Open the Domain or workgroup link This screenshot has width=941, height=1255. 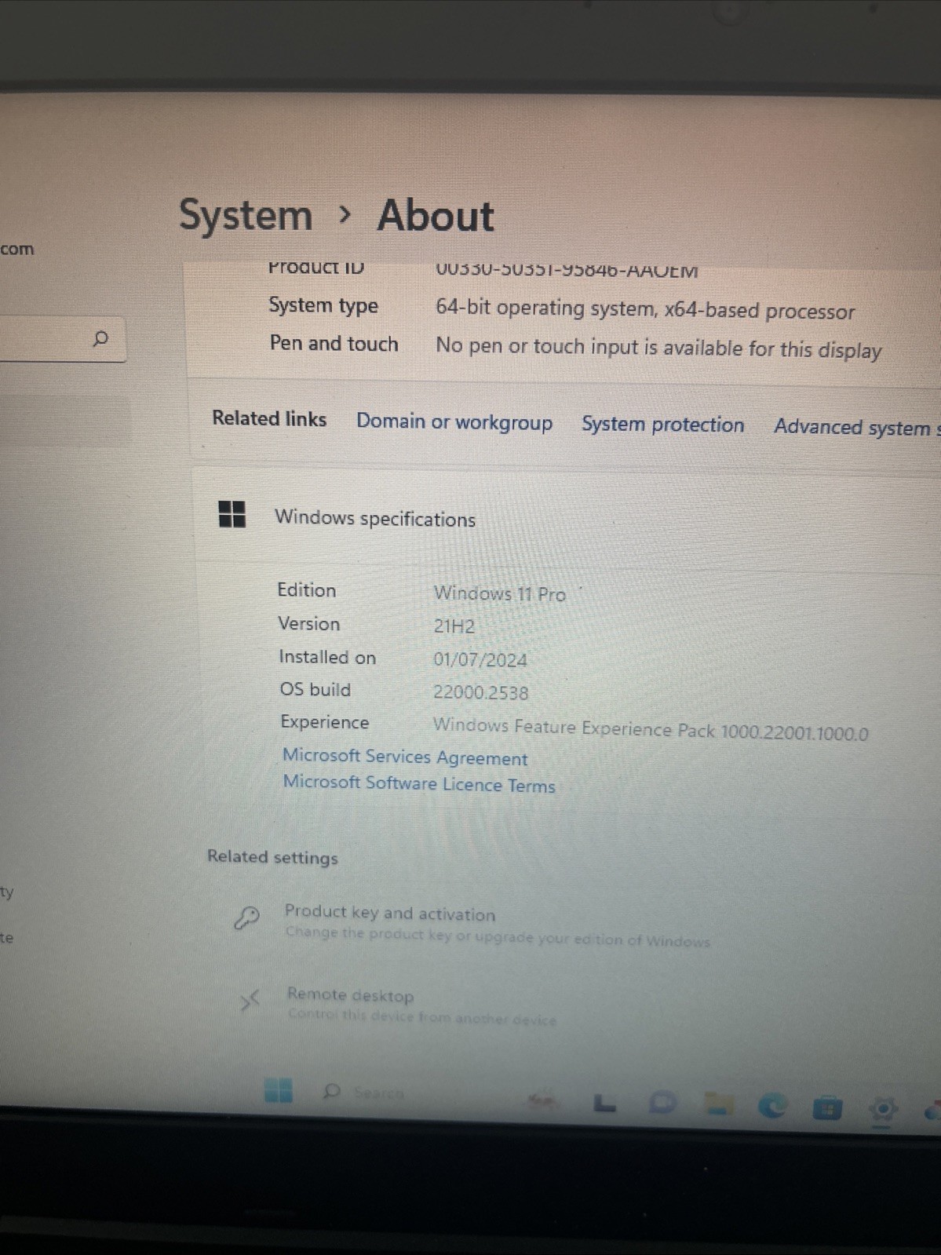pos(454,421)
